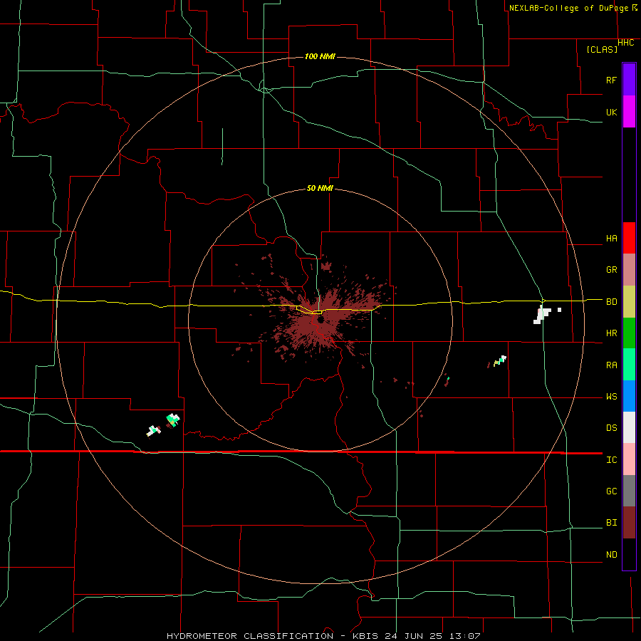This screenshot has width=641, height=641.
Task: Click the 'IC' legend label
Action: 611,460
